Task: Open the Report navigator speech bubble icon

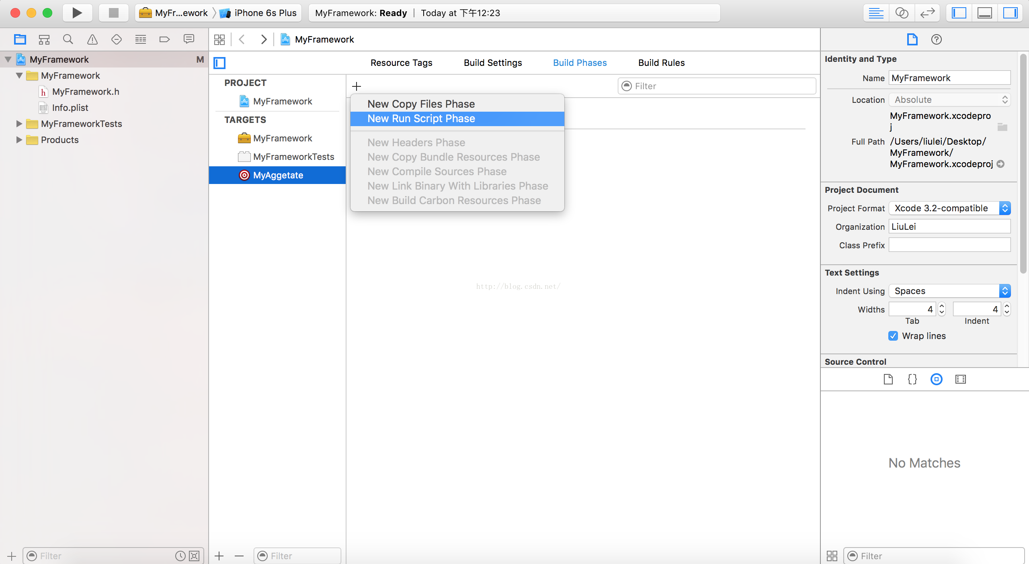Action: tap(189, 39)
